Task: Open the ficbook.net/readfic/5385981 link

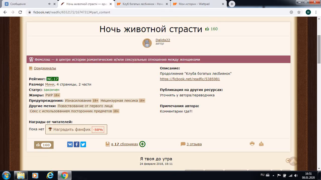Action: pos(190,79)
